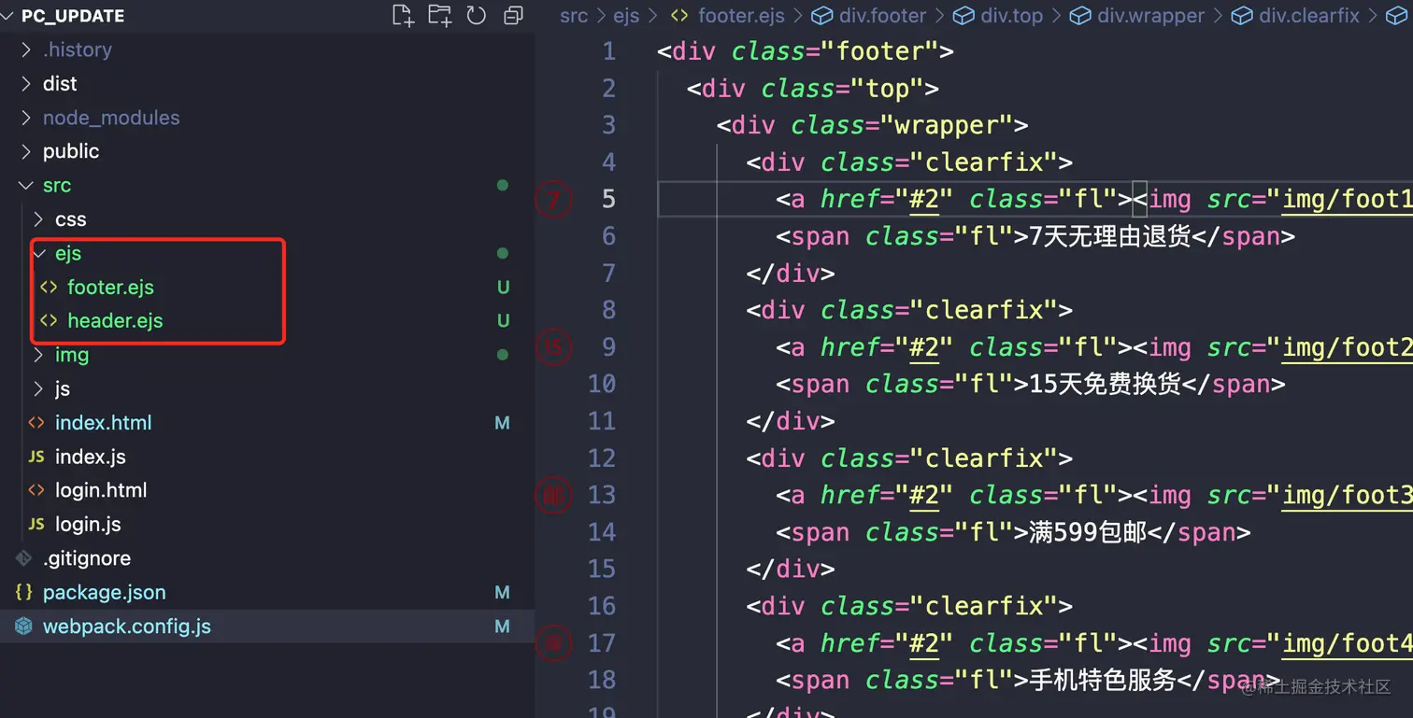Select src in the breadcrumb path

[574, 16]
